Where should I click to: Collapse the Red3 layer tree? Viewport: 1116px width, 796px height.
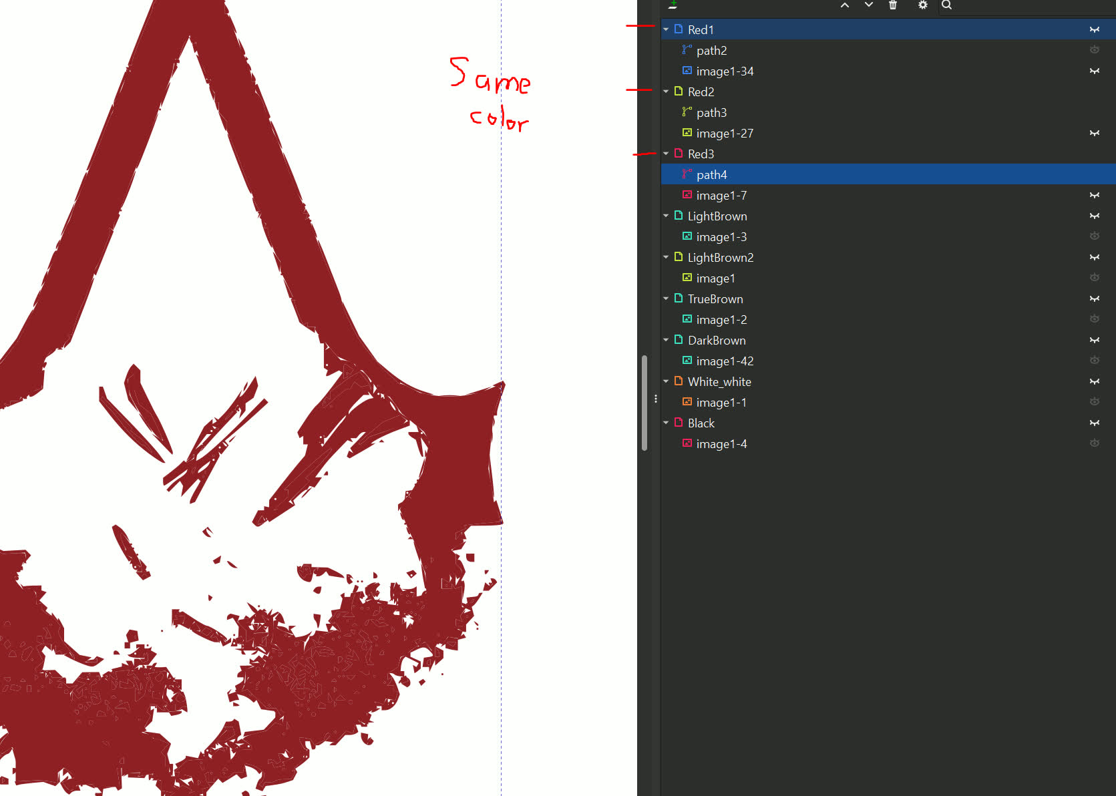click(x=666, y=154)
